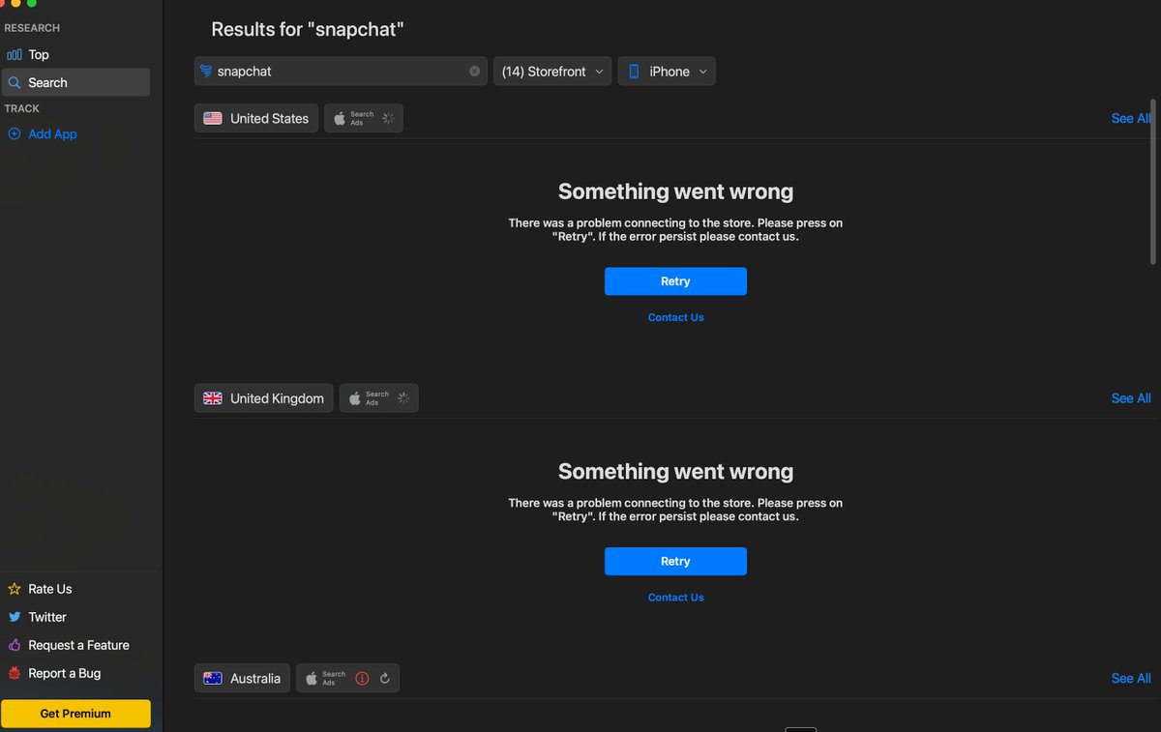This screenshot has height=732, width=1161.
Task: Click the Australia Search Ads reload icon
Action: [385, 679]
